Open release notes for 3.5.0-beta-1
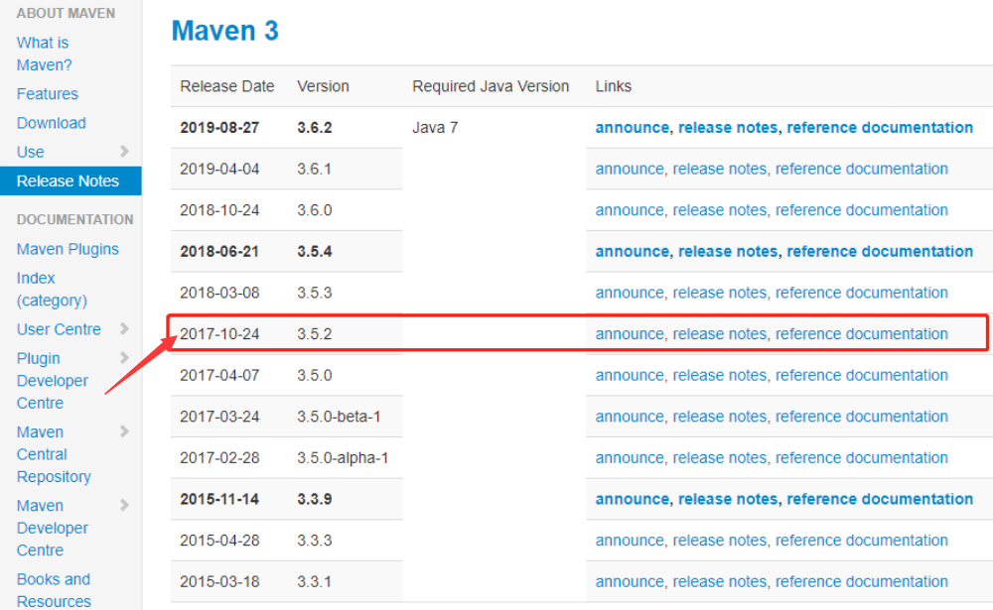The image size is (993, 610). click(x=719, y=417)
